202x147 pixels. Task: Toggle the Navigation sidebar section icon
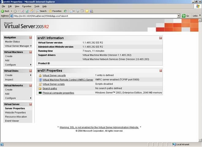(31, 37)
